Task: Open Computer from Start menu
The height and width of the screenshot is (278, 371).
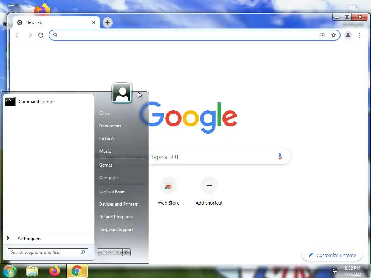Action: point(109,178)
